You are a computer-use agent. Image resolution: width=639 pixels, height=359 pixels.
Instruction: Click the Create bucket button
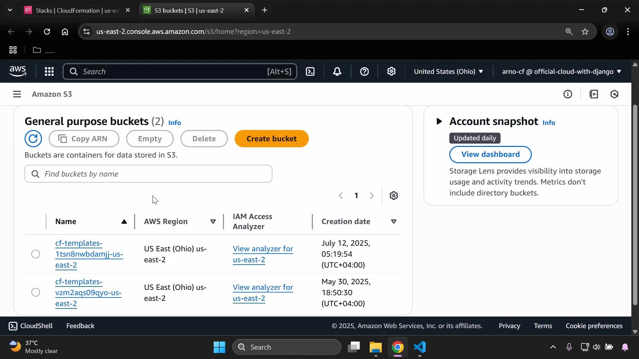coord(272,139)
